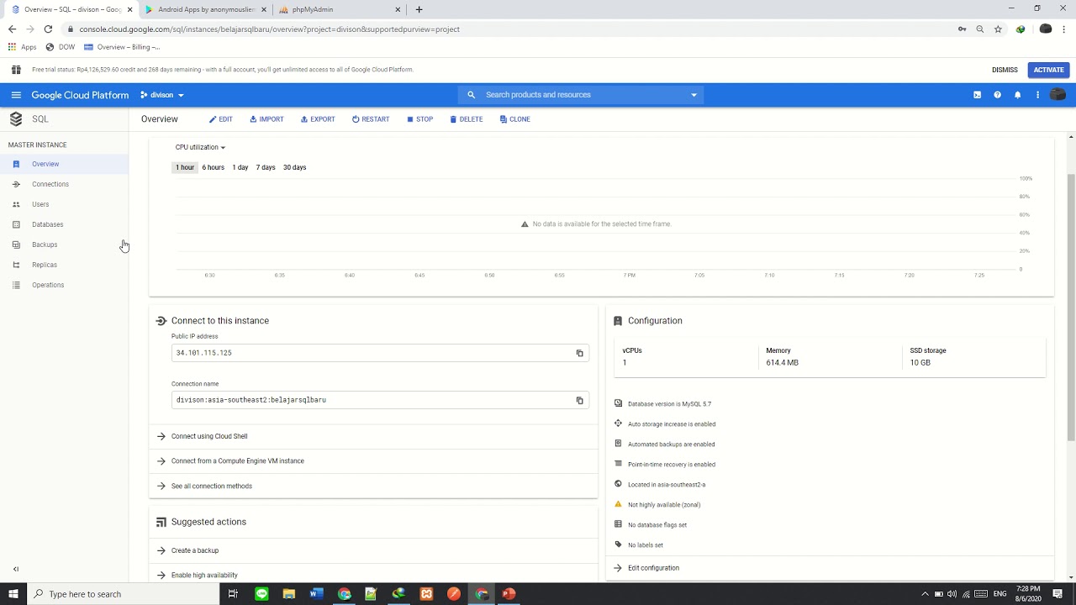Open the Chrome Apps shortcut
The width and height of the screenshot is (1076, 605).
pos(23,47)
